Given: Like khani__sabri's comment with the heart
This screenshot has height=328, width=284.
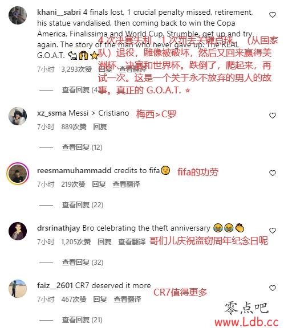Looking at the screenshot, I should 272,15.
